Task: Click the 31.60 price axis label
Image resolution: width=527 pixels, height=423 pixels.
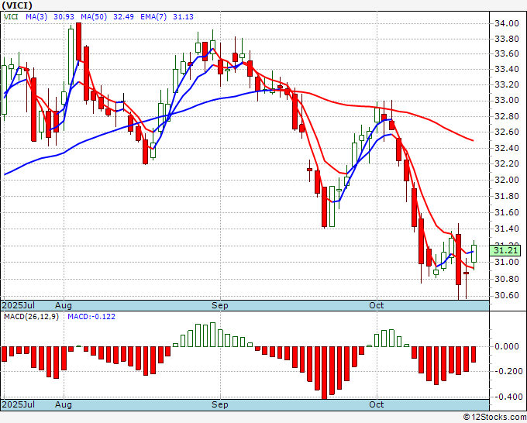Action: tap(507, 212)
